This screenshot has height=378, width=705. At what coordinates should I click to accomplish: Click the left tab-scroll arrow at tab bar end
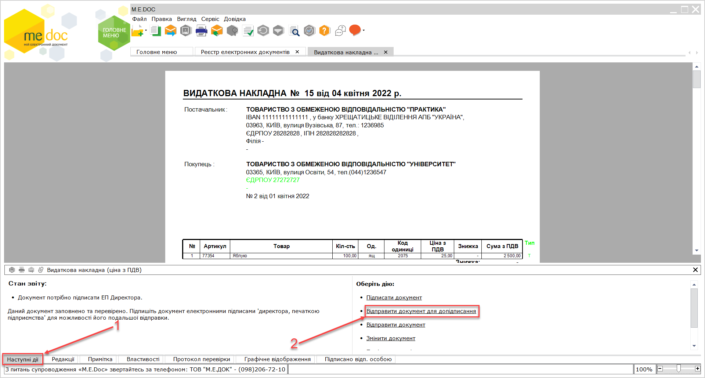pyautogui.click(x=689, y=53)
